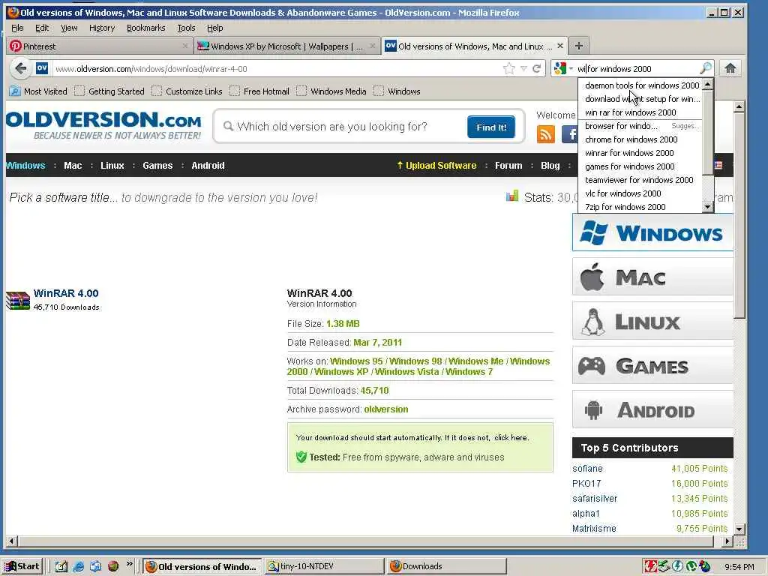Open the File menu
The height and width of the screenshot is (576, 768).
(17, 28)
